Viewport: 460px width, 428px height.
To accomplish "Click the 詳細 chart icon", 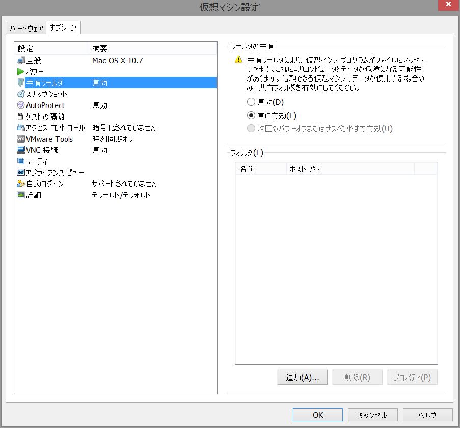I will click(x=21, y=195).
